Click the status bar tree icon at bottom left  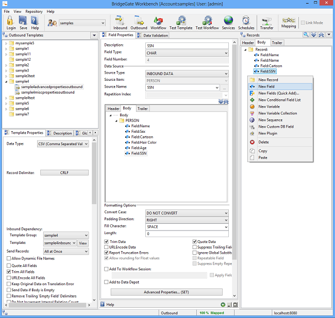[x=5, y=313]
